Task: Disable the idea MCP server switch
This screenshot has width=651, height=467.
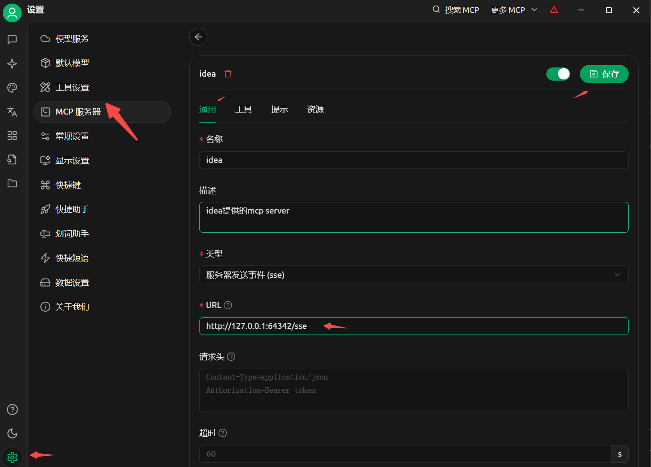Action: pos(558,74)
